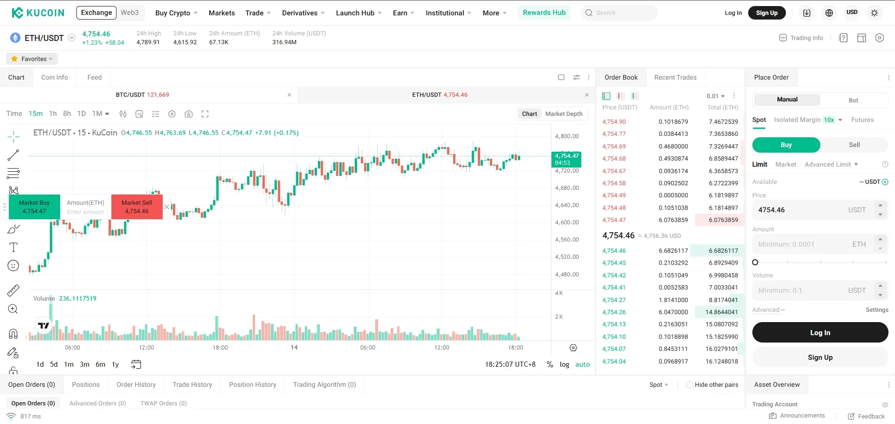Click the Rewards Hub button
This screenshot has width=895, height=424.
544,13
